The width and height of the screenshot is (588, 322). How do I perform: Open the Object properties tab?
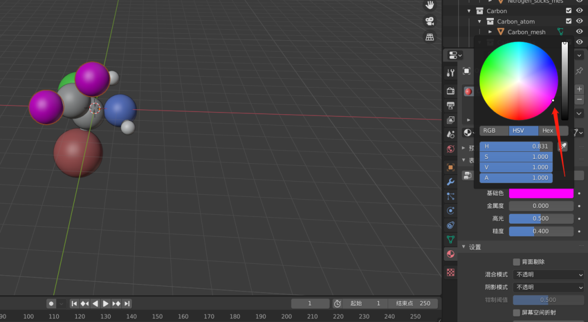click(x=451, y=167)
